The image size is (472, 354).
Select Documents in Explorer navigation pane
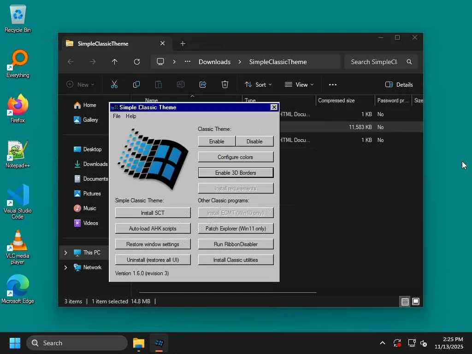[x=91, y=179]
